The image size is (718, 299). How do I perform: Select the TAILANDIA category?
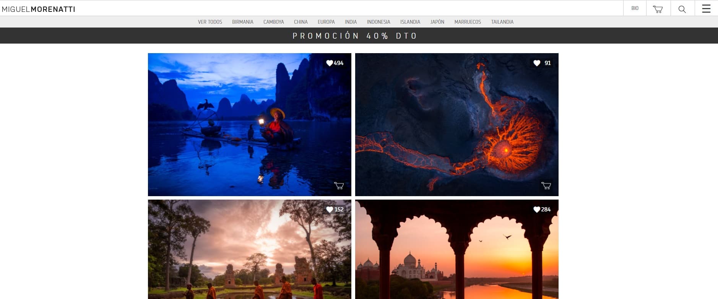(x=502, y=22)
